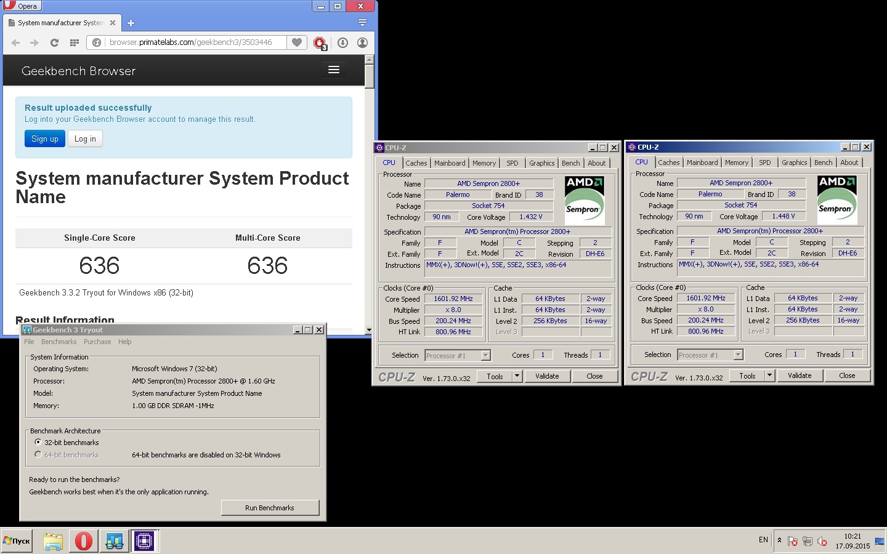
Task: Switch to Opera from taskbar
Action: point(83,541)
